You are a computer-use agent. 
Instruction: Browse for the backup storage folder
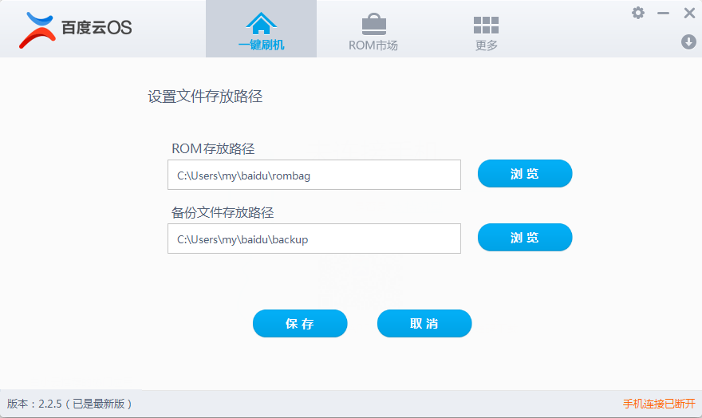point(524,238)
